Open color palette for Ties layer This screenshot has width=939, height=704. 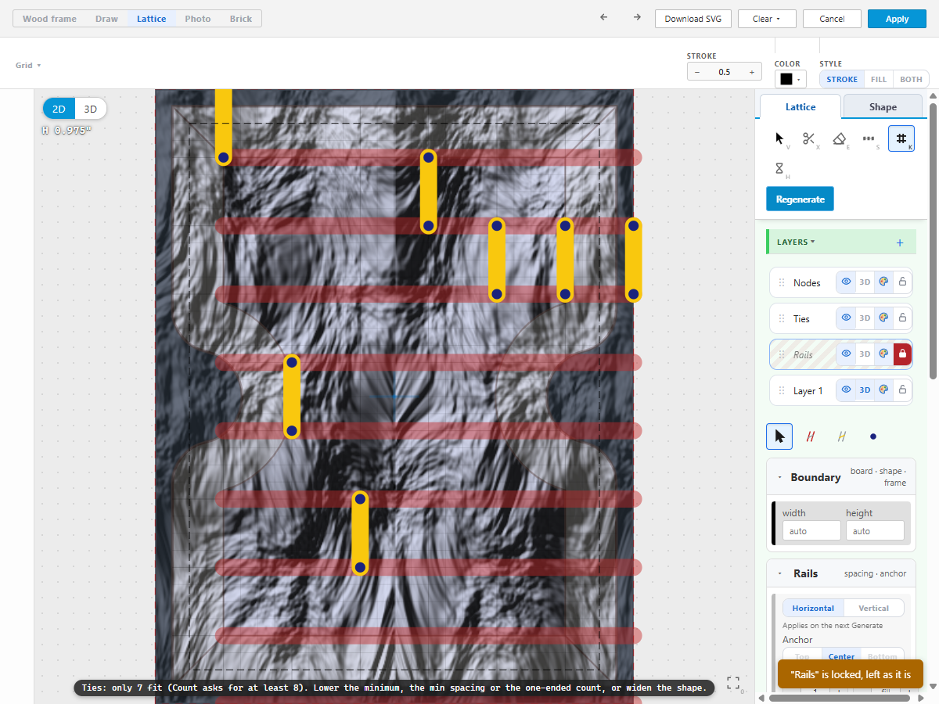883,318
